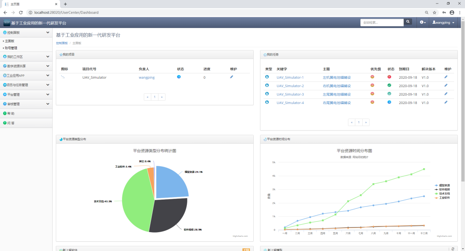Viewport: 465px width, 251px height.
Task: Expand the 项目与任务管理 sidebar section
Action: pos(26,85)
